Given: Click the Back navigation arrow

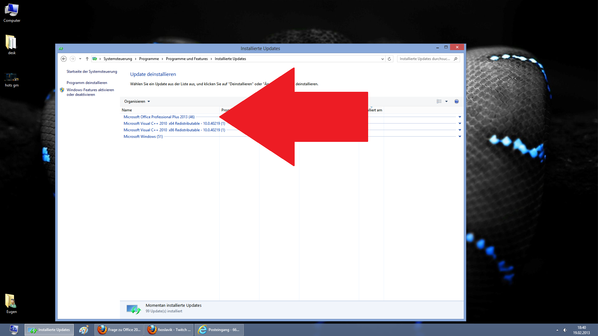Looking at the screenshot, I should 64,59.
